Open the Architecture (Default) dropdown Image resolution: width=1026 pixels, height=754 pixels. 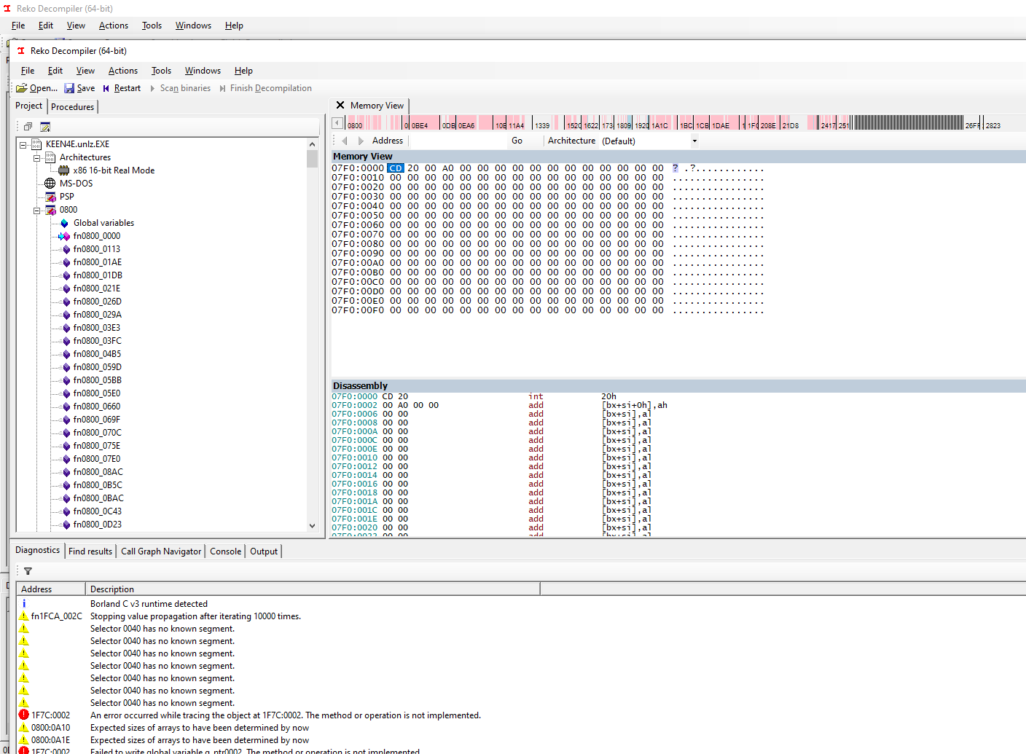(x=694, y=141)
